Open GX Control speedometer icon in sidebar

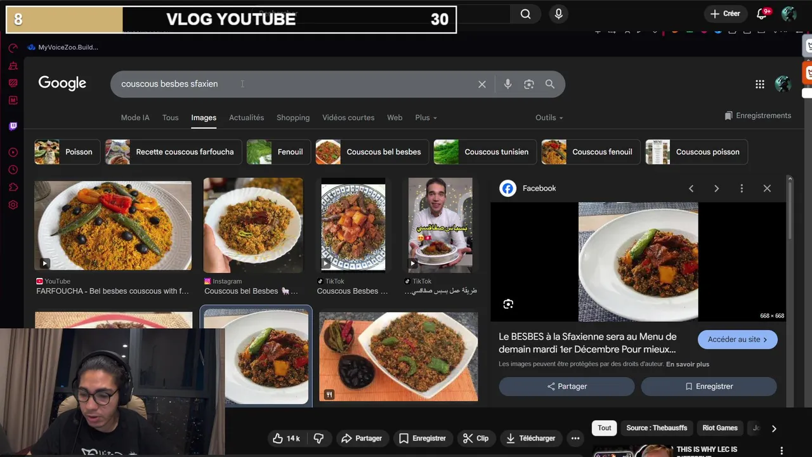coord(13,48)
